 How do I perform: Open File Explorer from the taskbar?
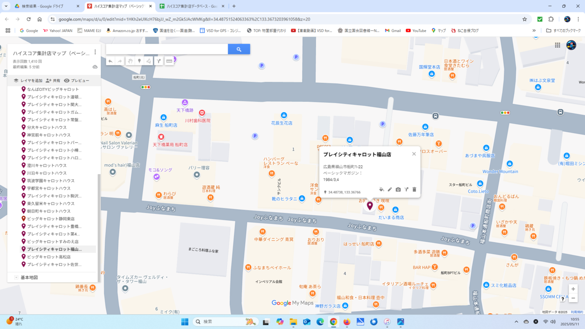293,322
